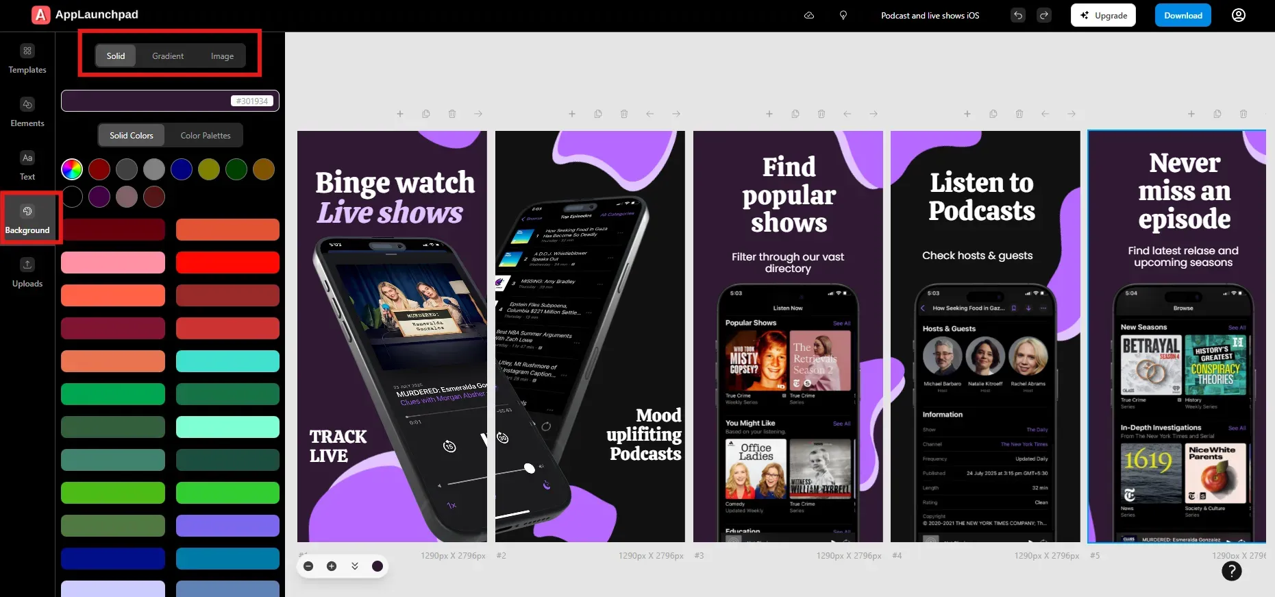
Task: Select the Solid Colors tab
Action: [132, 136]
